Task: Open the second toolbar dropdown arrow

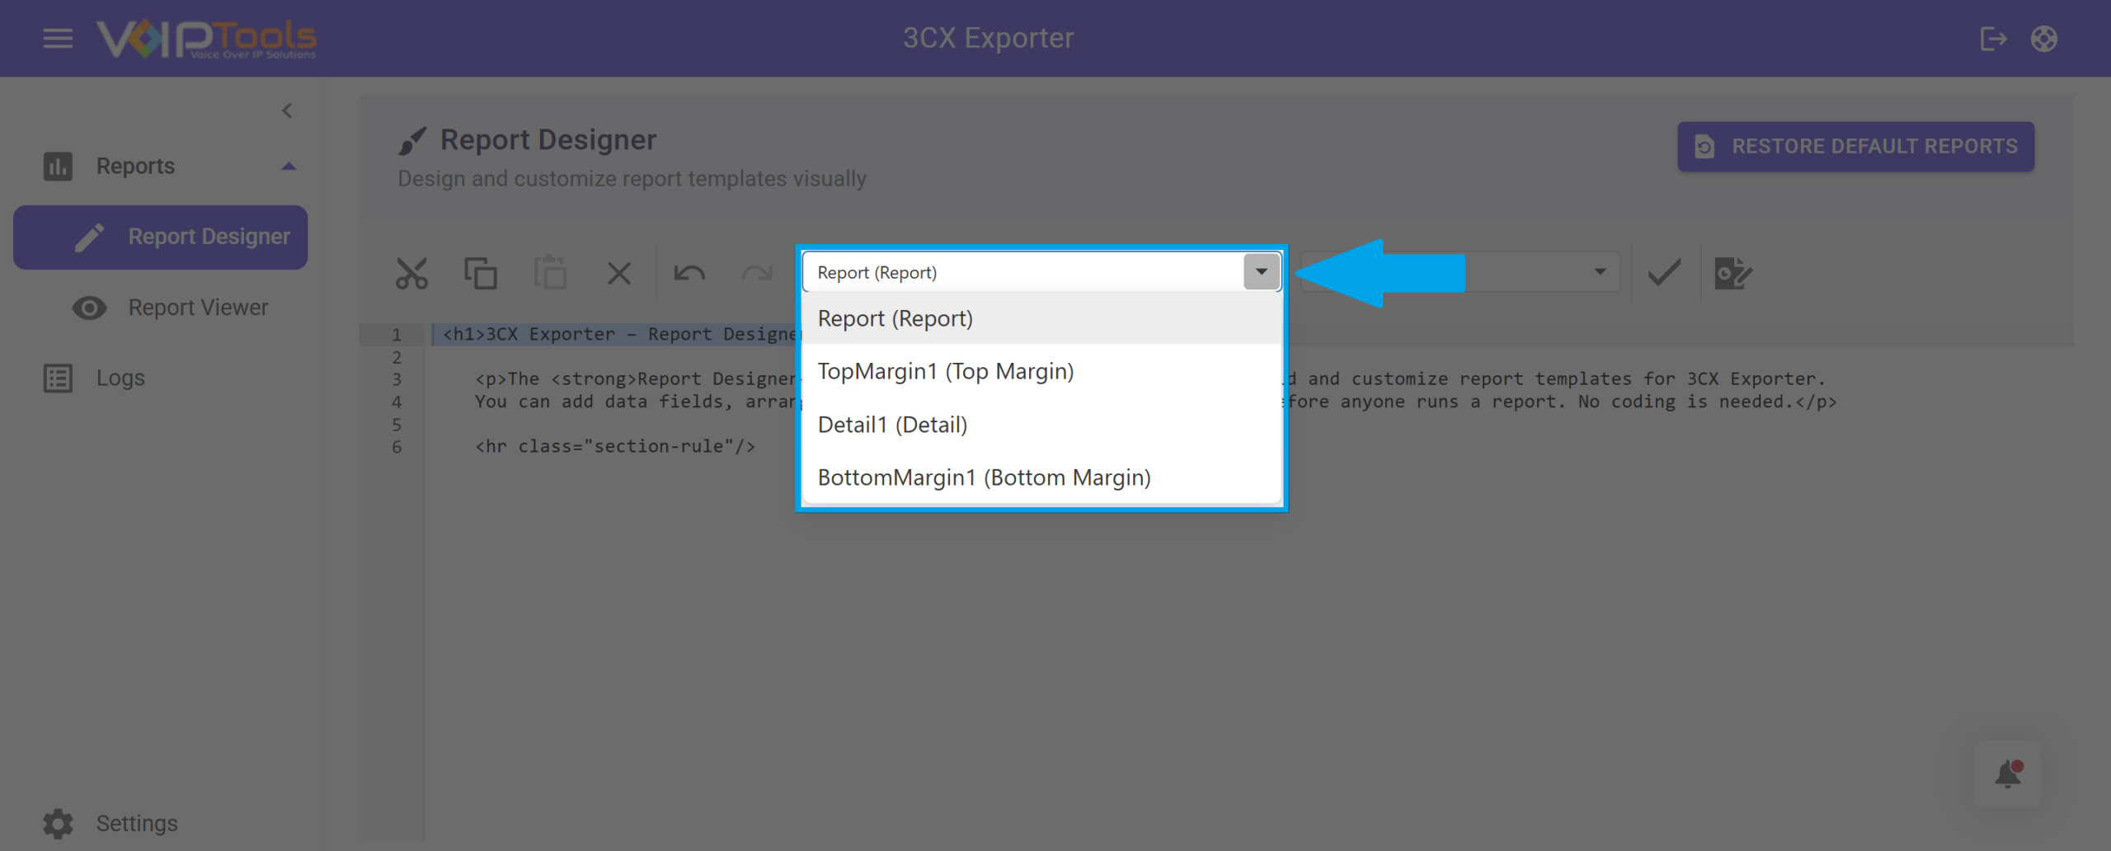Action: 1600,272
